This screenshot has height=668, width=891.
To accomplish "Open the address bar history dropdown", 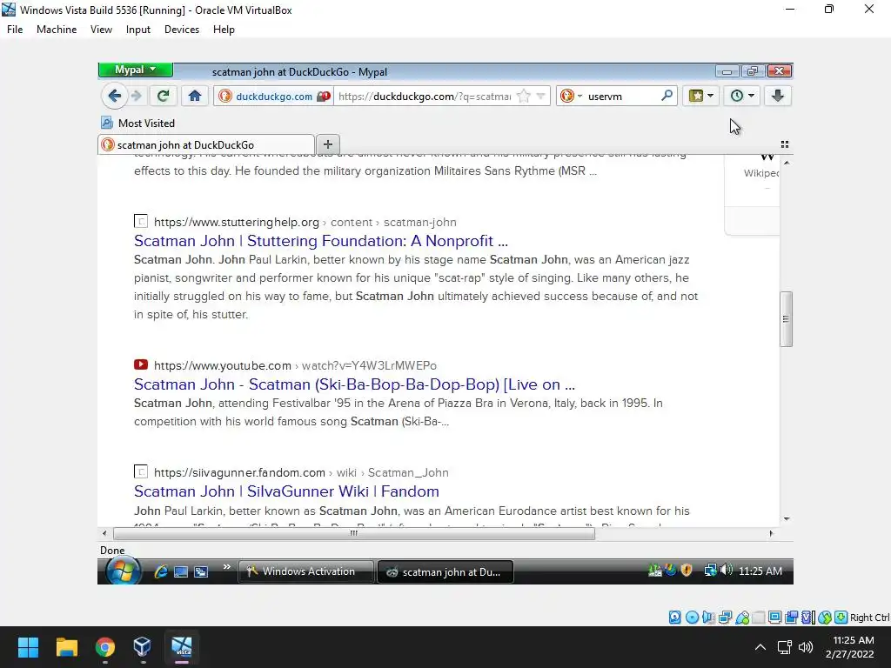I will pos(541,96).
